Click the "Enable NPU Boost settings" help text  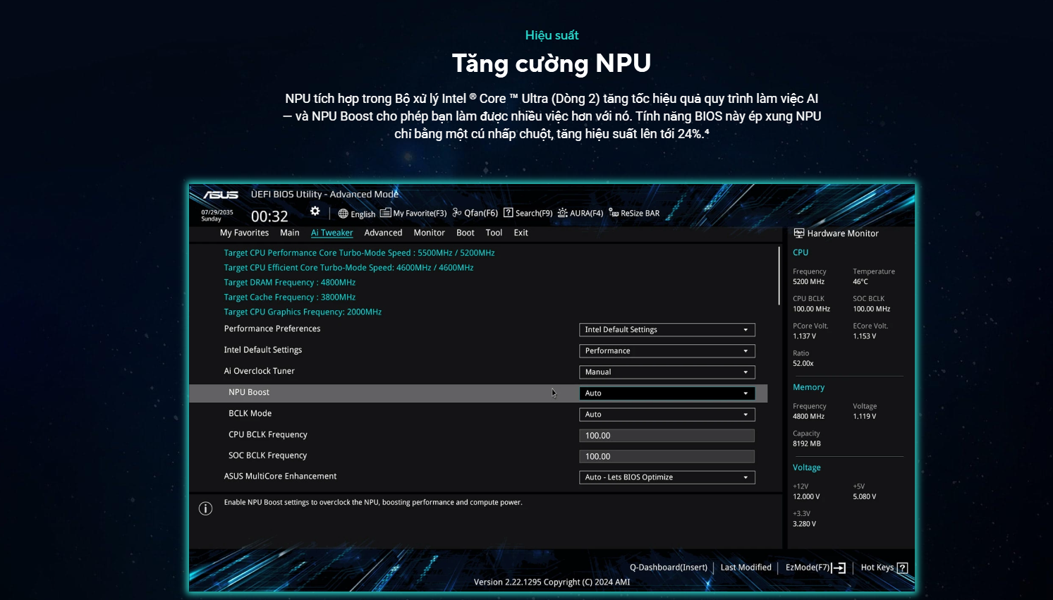373,503
